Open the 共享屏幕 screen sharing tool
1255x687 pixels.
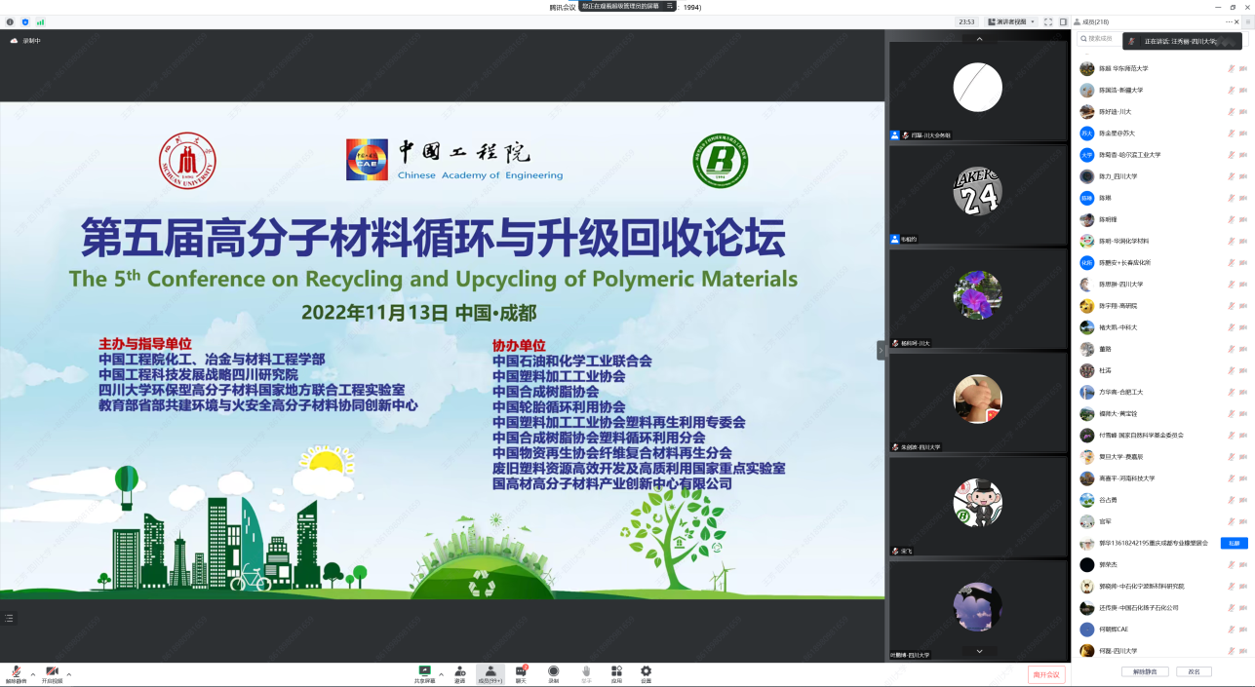pyautogui.click(x=423, y=672)
